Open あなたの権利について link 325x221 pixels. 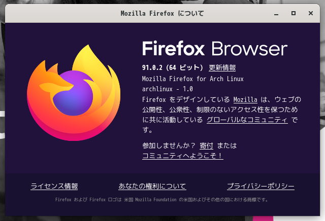click(152, 186)
